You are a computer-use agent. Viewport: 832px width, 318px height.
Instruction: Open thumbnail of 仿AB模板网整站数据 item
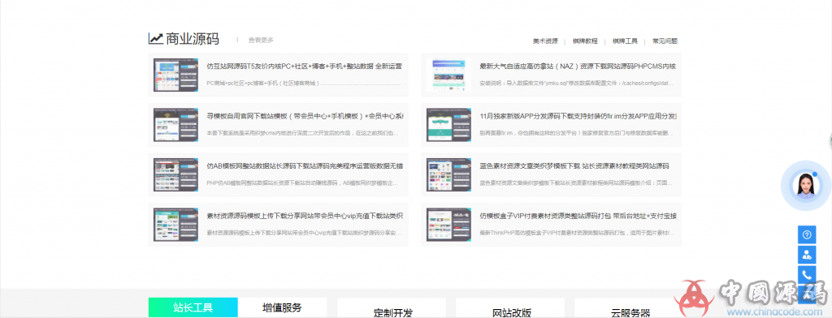tap(175, 174)
